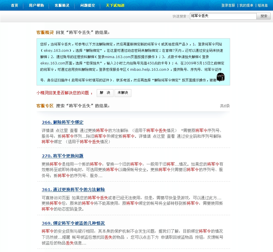Open the 短消息 messages link
The image size is (273, 252).
[263, 5]
